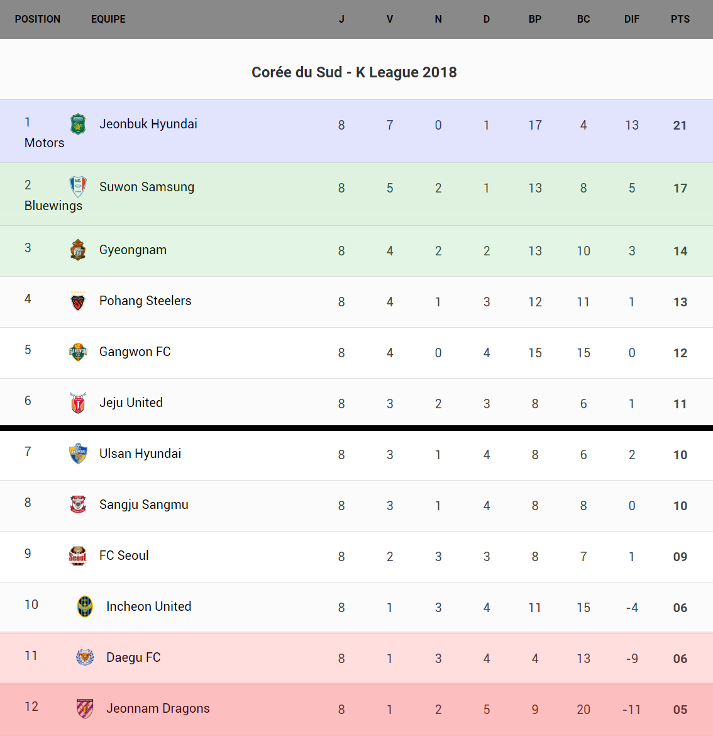Screen dimensions: 713x736
Task: Click the Incheon United club crest
Action: 85,606
